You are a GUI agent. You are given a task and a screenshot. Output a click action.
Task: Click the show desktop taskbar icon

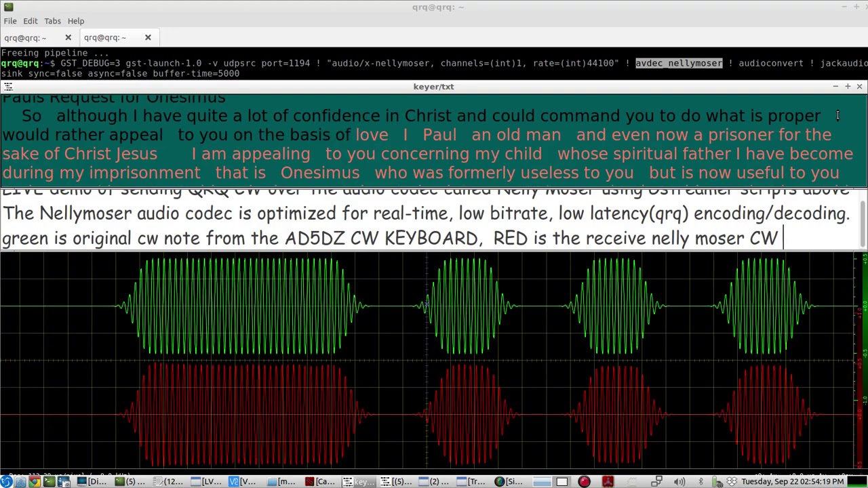click(64, 481)
